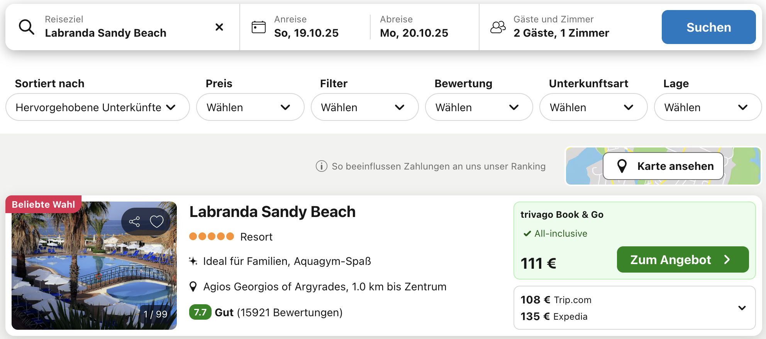Click the Suchen button
Image resolution: width=766 pixels, height=339 pixels.
708,27
